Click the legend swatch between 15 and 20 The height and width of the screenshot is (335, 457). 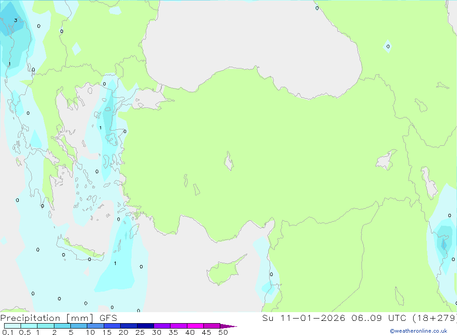(x=112, y=326)
